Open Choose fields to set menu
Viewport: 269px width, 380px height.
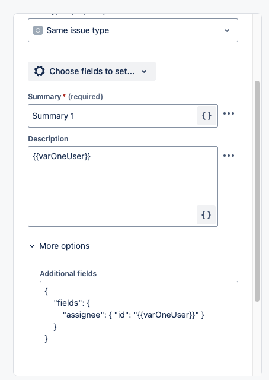pyautogui.click(x=92, y=71)
